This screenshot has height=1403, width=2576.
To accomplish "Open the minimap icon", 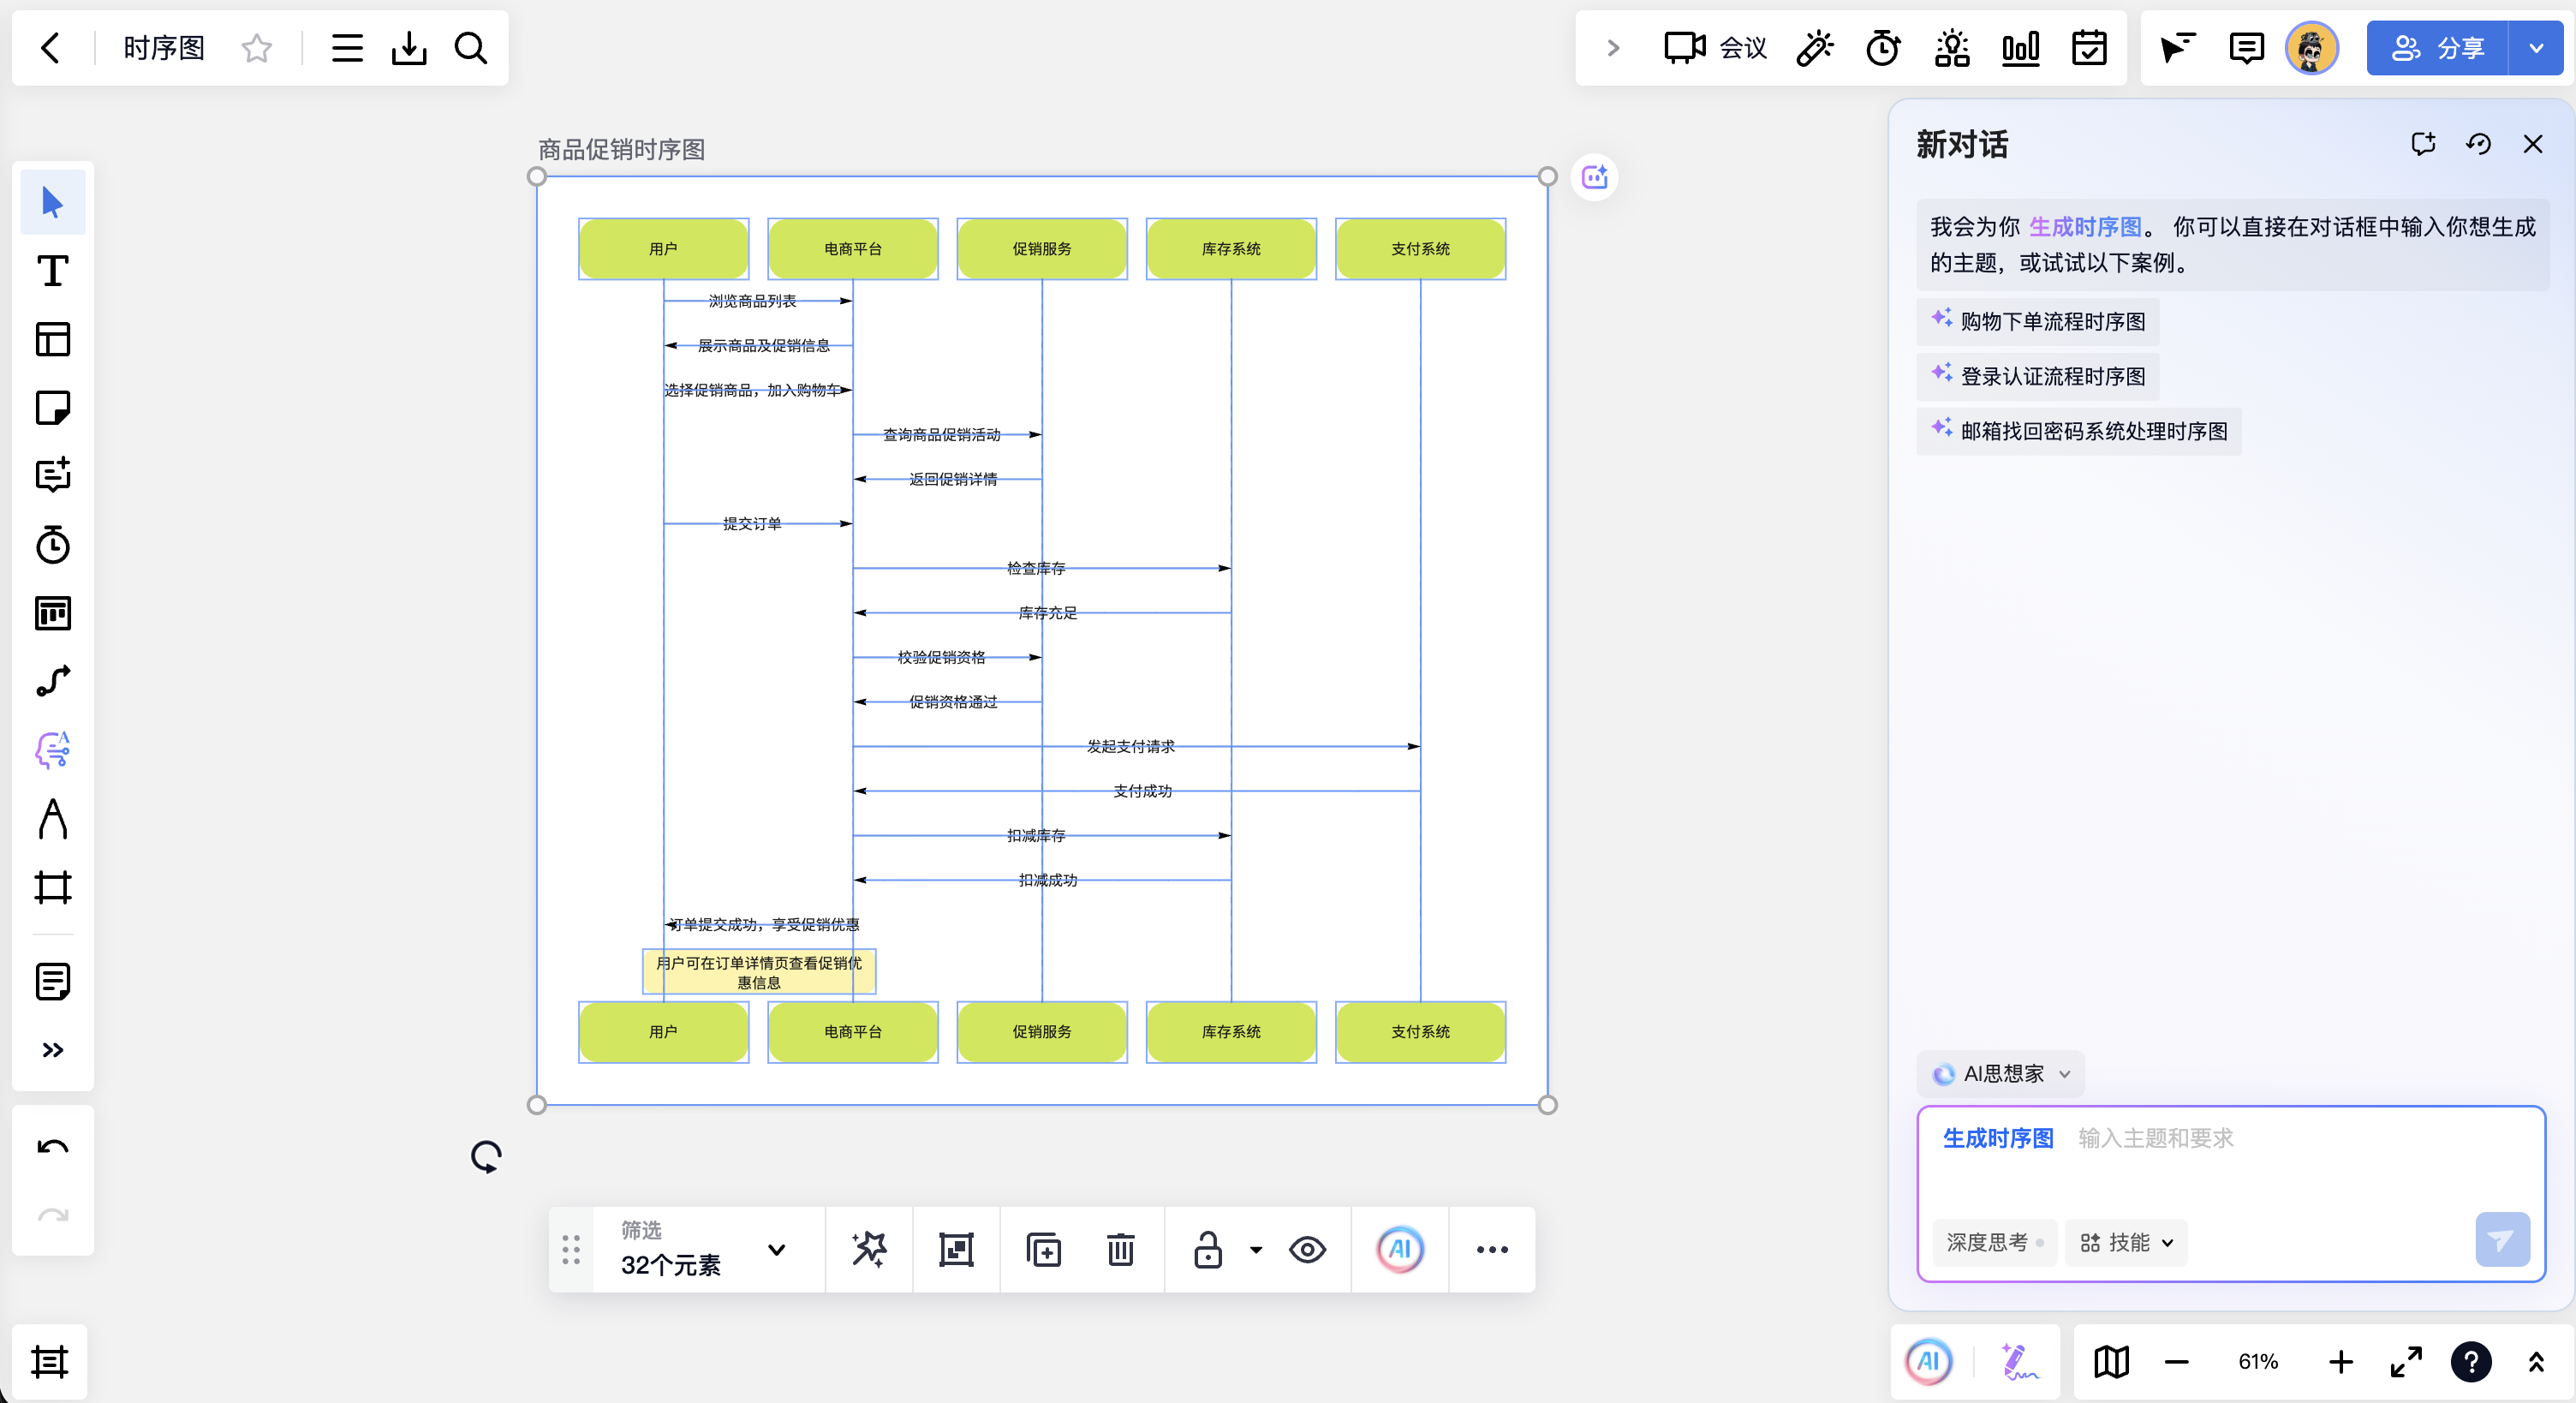I will pos(2111,1362).
